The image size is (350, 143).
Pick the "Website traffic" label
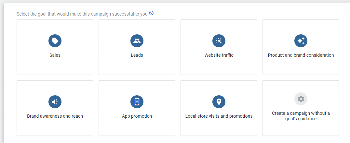tap(219, 55)
